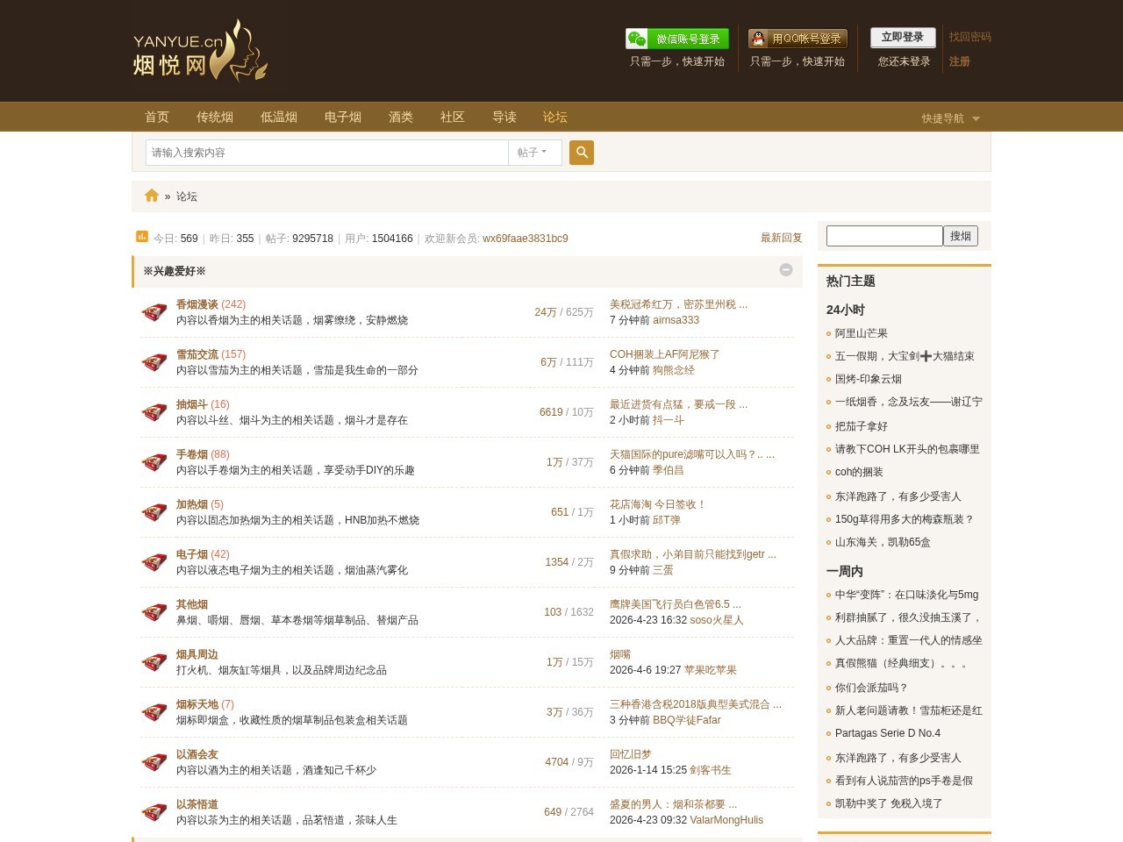Click the orange search magnifier button
The image size is (1123, 842).
tap(582, 153)
